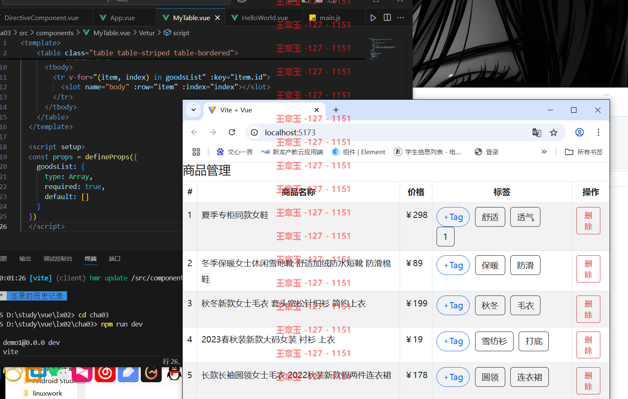Click the 雪纺衫 tag

(x=494, y=341)
